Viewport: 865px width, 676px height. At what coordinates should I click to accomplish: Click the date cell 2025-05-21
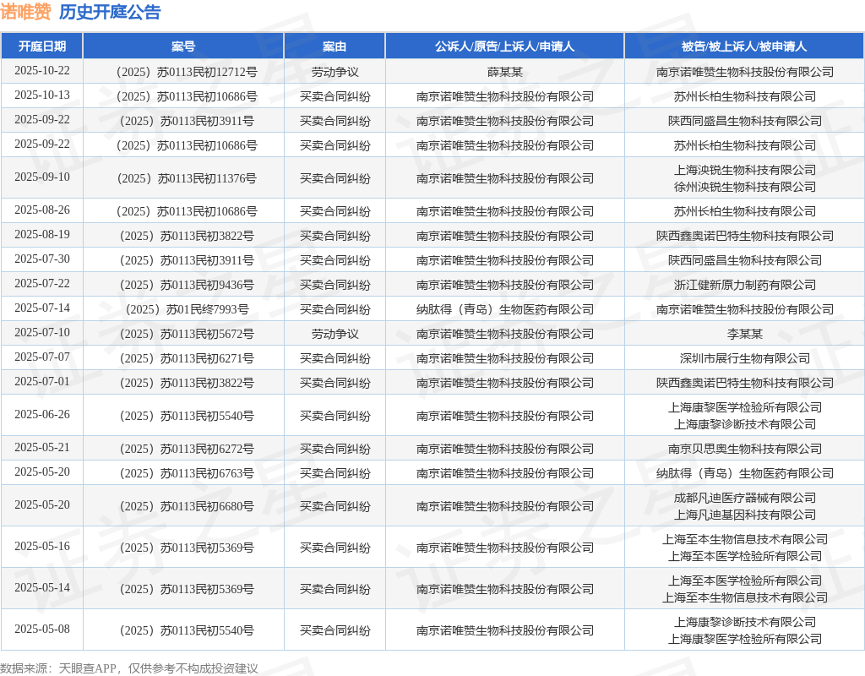tap(42, 448)
